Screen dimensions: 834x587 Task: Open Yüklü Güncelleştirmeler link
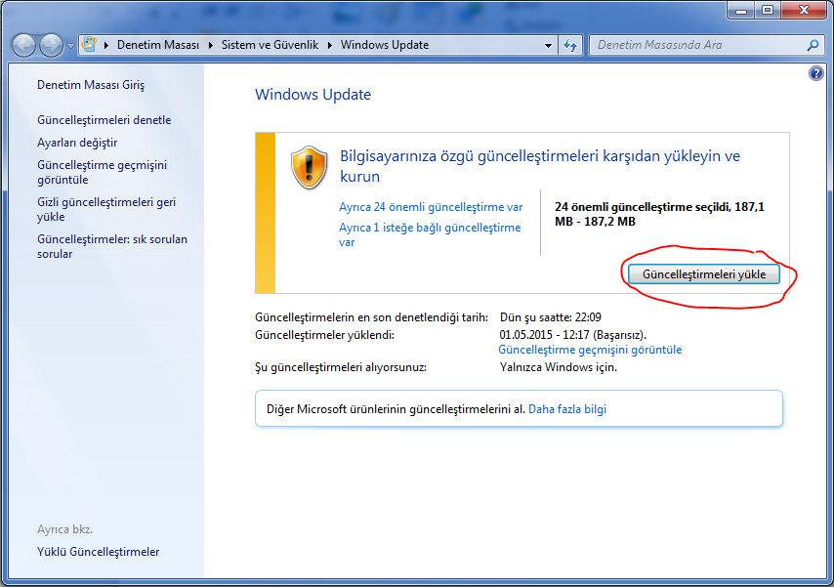[99, 551]
